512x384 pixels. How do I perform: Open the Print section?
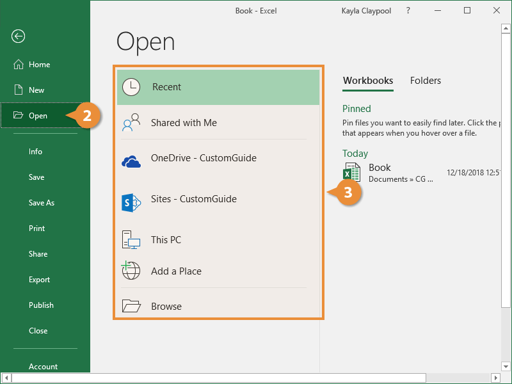tap(36, 228)
